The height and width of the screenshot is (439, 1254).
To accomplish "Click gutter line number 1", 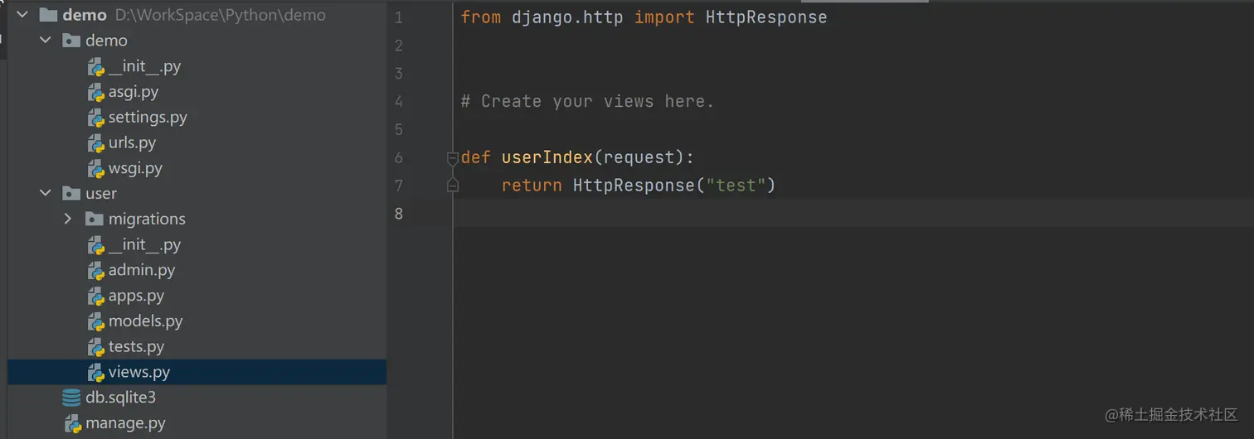I will pos(399,17).
